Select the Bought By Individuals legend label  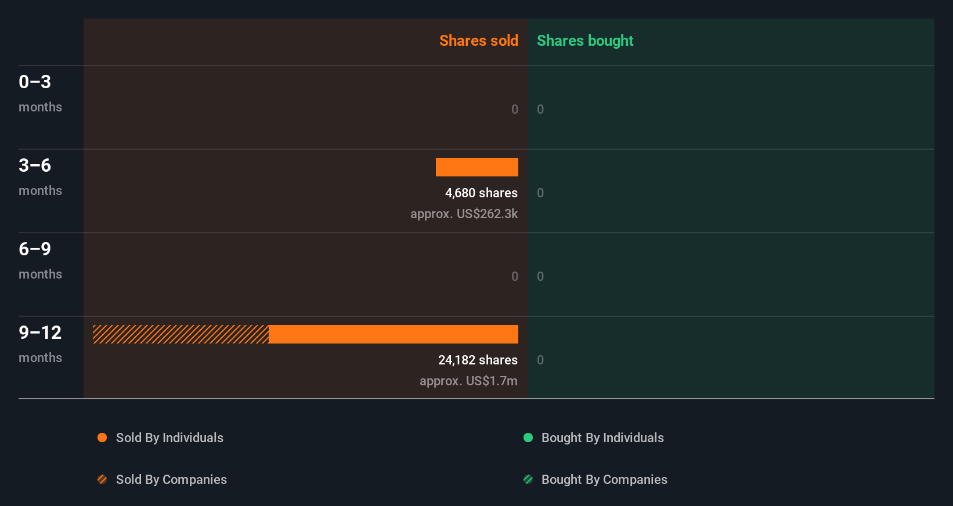pyautogui.click(x=602, y=438)
